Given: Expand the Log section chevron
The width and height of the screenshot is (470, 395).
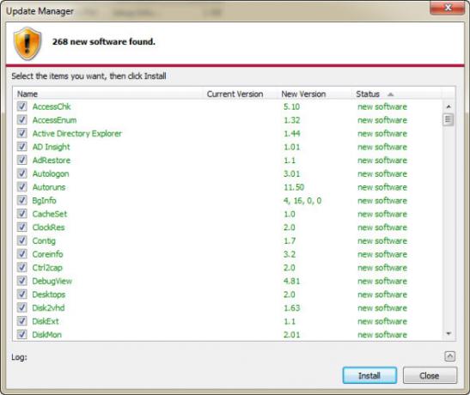Looking at the screenshot, I should 449,356.
